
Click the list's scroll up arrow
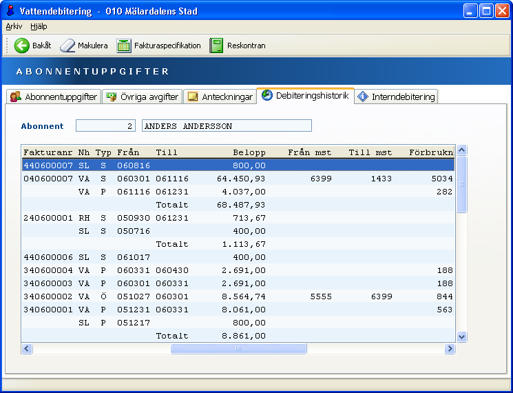[x=461, y=150]
